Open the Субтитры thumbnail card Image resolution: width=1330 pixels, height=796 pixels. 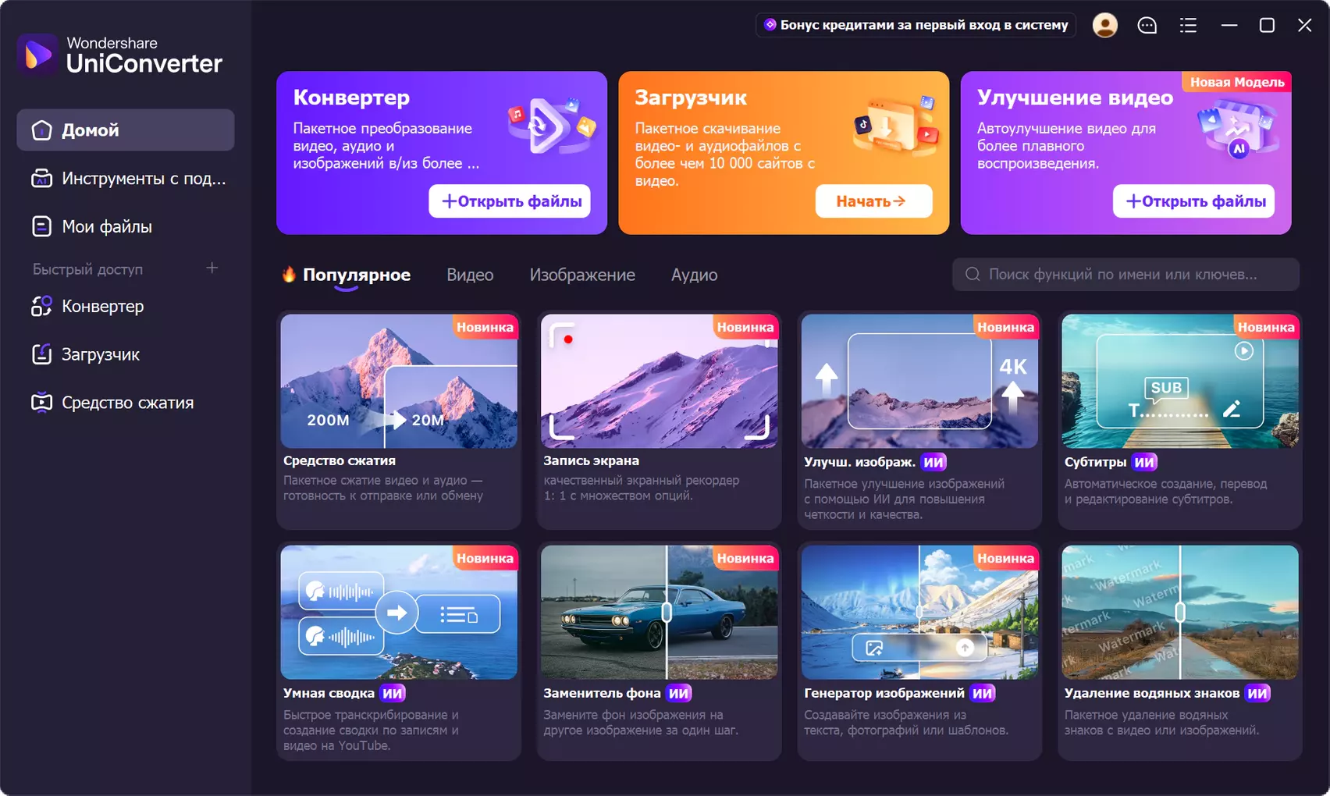[x=1180, y=381]
